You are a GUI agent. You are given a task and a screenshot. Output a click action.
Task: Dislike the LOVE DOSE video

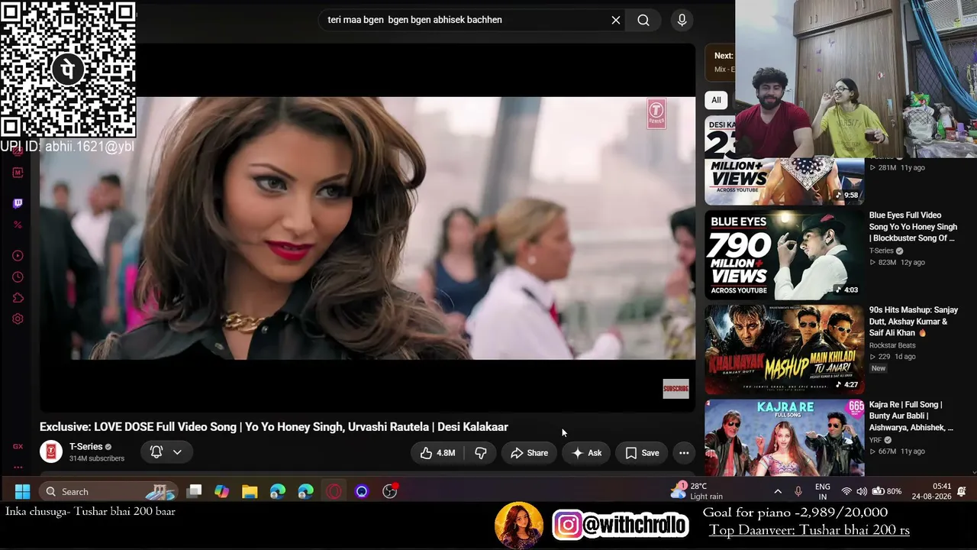click(x=481, y=453)
